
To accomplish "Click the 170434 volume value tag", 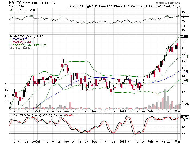I will [185, 104].
